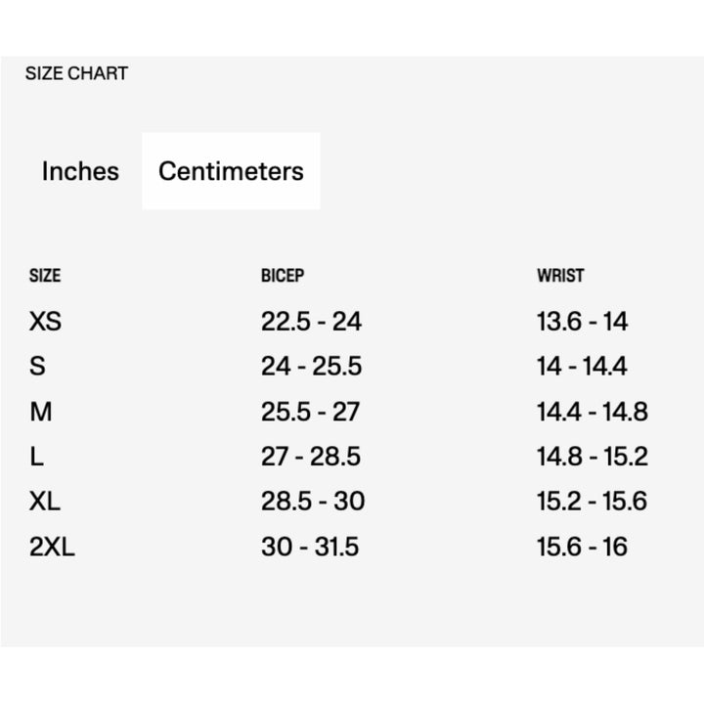Select the XL size row label
The height and width of the screenshot is (704, 704).
coord(45,502)
